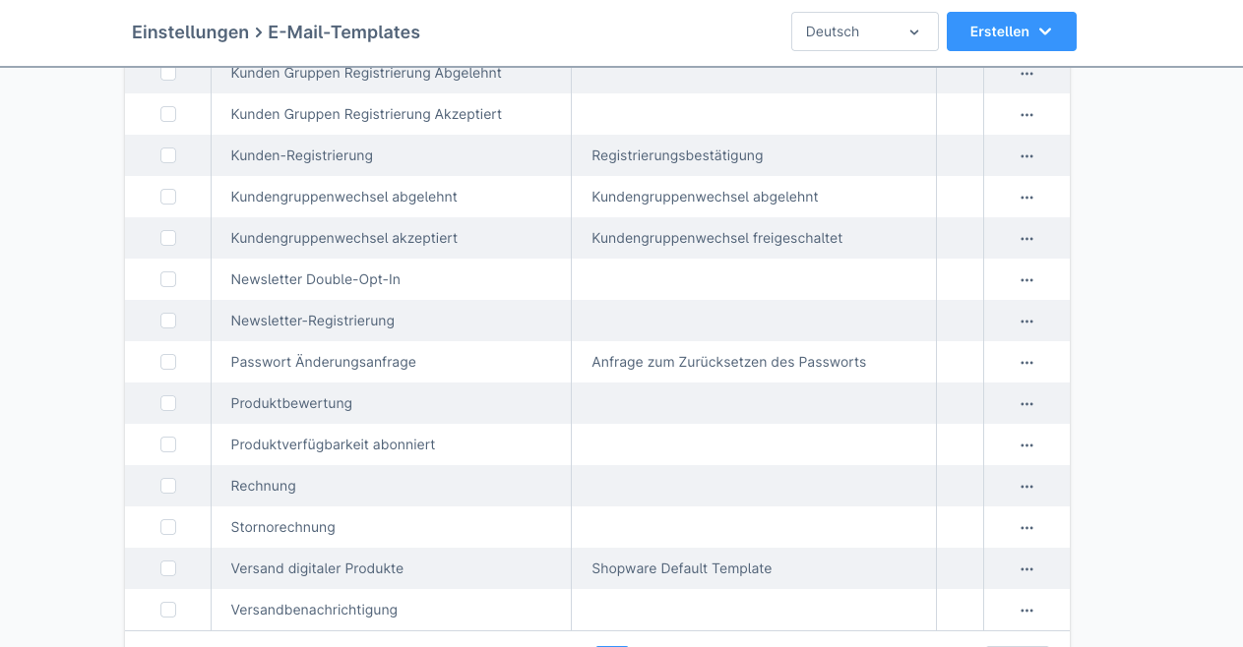
Task: Open actions menu for Newsletter Double-Opt-In row
Action: 1026,279
